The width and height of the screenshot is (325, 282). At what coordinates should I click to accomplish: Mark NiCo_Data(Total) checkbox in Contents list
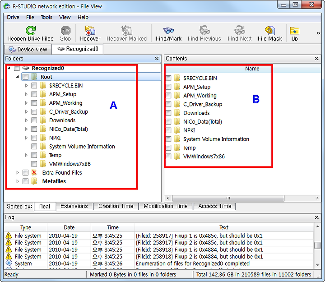168,122
